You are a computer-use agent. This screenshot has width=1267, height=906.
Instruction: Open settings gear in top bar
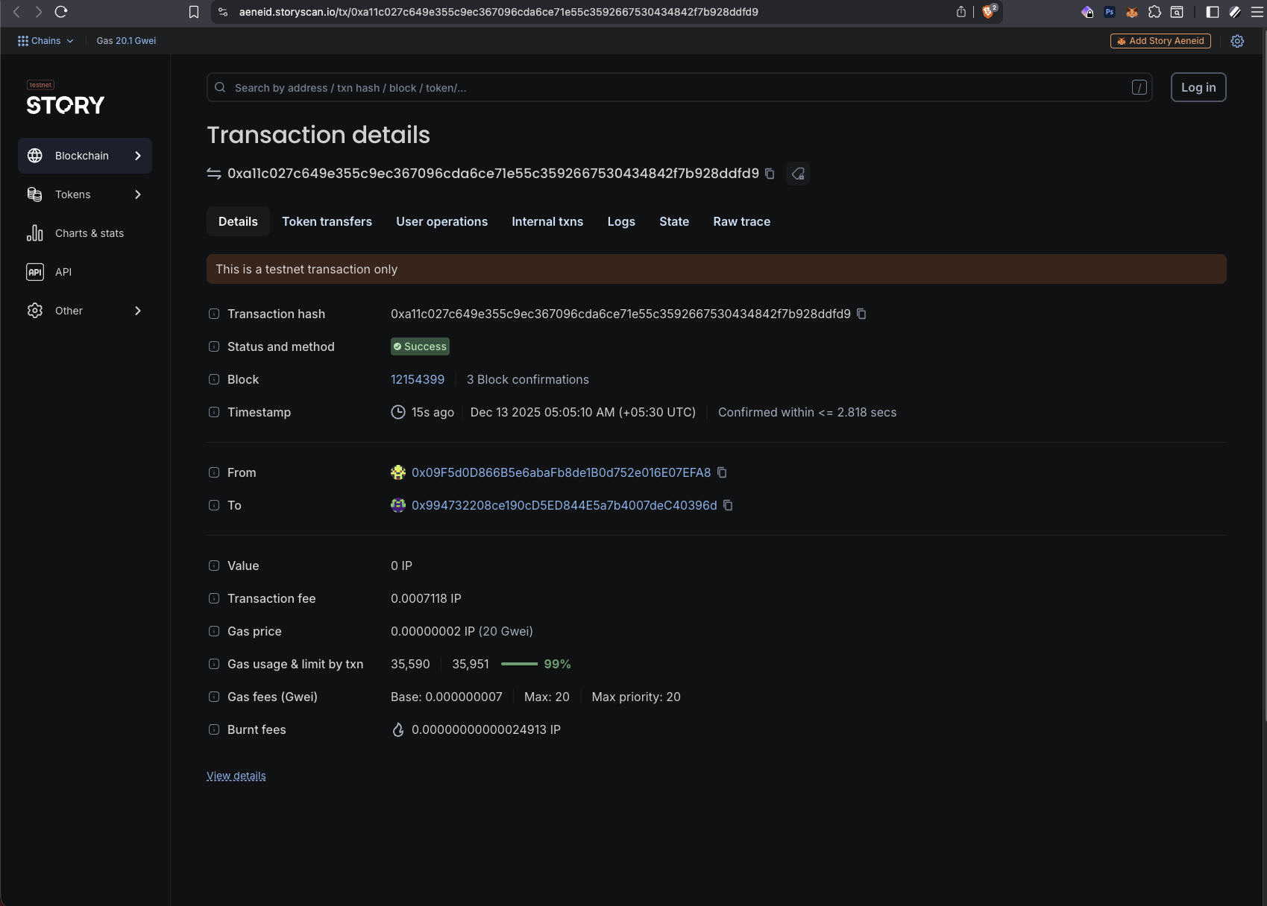[x=1237, y=41]
